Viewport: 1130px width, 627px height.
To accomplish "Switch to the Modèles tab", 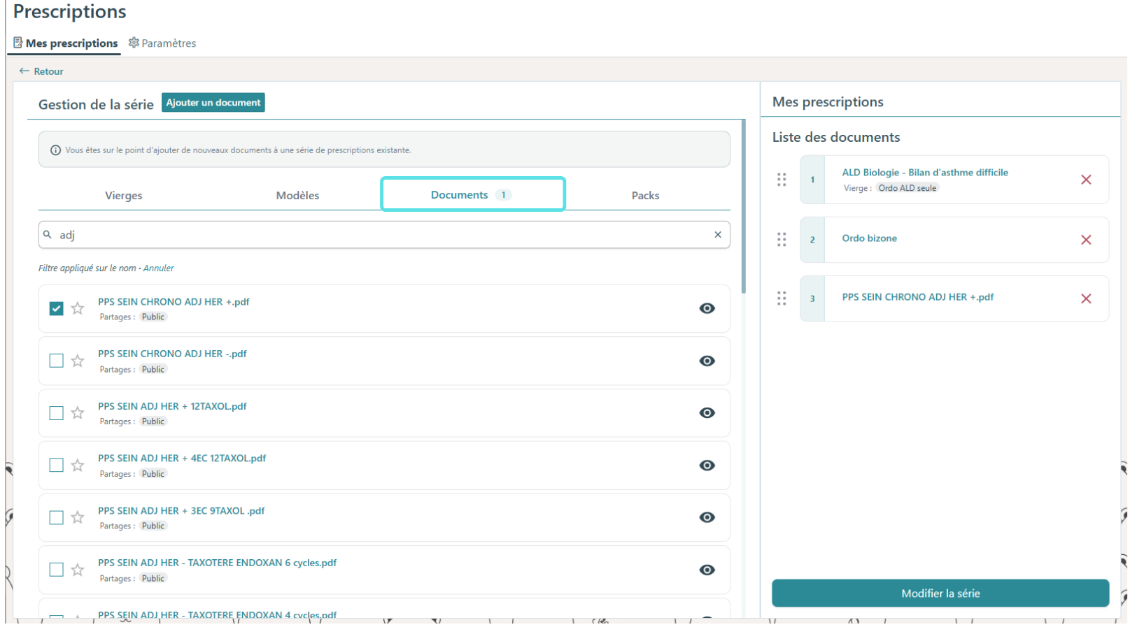I will pos(297,195).
